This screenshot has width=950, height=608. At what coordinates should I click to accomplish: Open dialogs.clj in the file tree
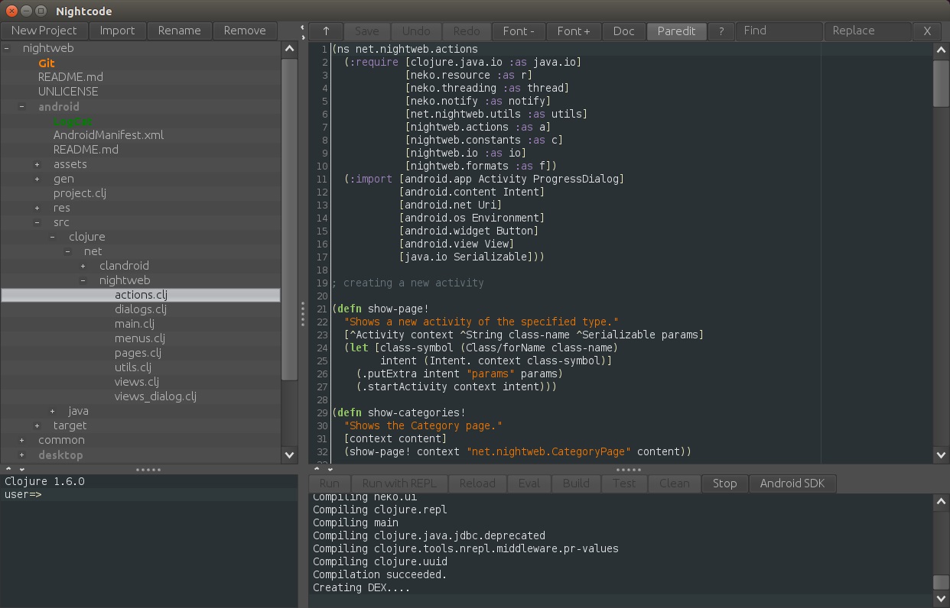[140, 309]
